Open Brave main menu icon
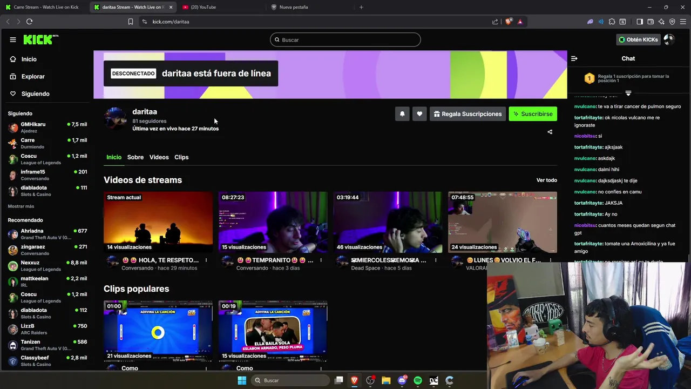691x389 pixels. (x=683, y=22)
